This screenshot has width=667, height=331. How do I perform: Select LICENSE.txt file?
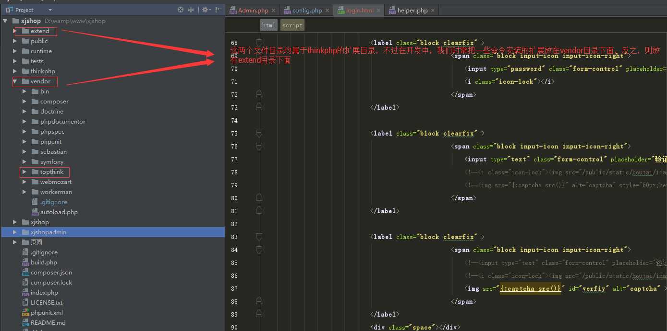coord(47,303)
